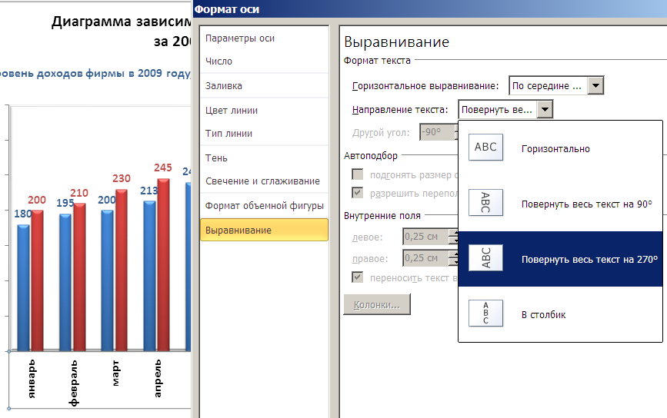
Task: Switch to the 'Тень' section
Action: click(x=264, y=158)
